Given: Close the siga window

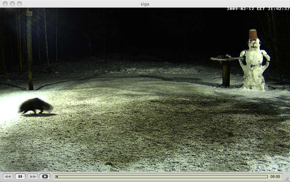Looking at the screenshot, I should point(5,4).
